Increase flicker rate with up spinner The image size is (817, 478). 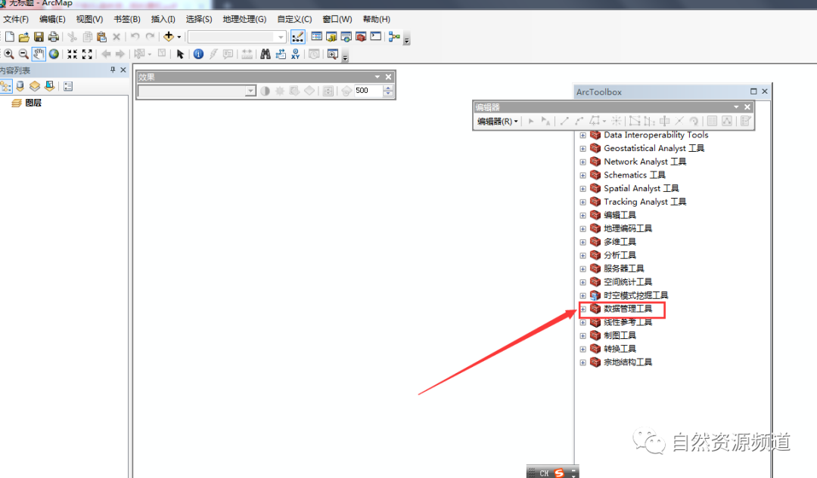point(387,88)
